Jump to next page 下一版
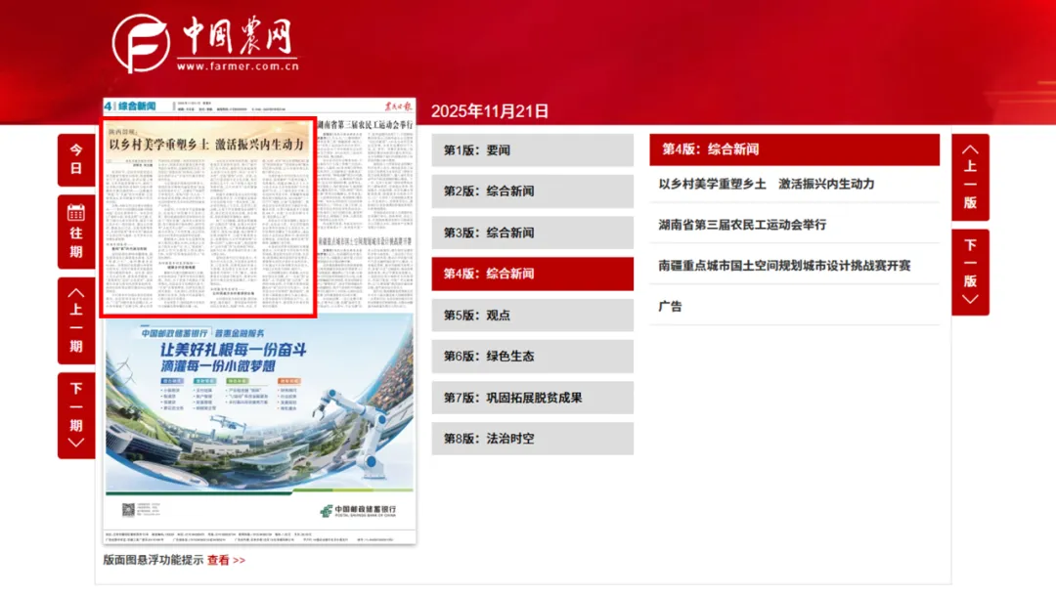Image resolution: width=1056 pixels, height=593 pixels. pos(970,272)
